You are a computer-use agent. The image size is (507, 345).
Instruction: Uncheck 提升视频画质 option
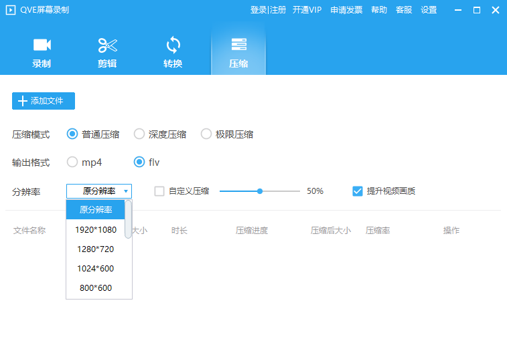point(358,191)
